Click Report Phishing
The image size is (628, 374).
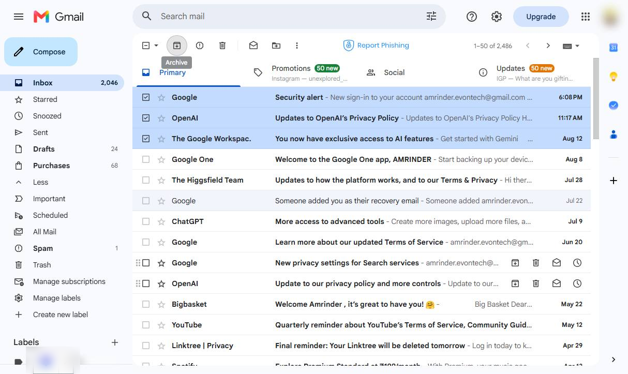[376, 46]
